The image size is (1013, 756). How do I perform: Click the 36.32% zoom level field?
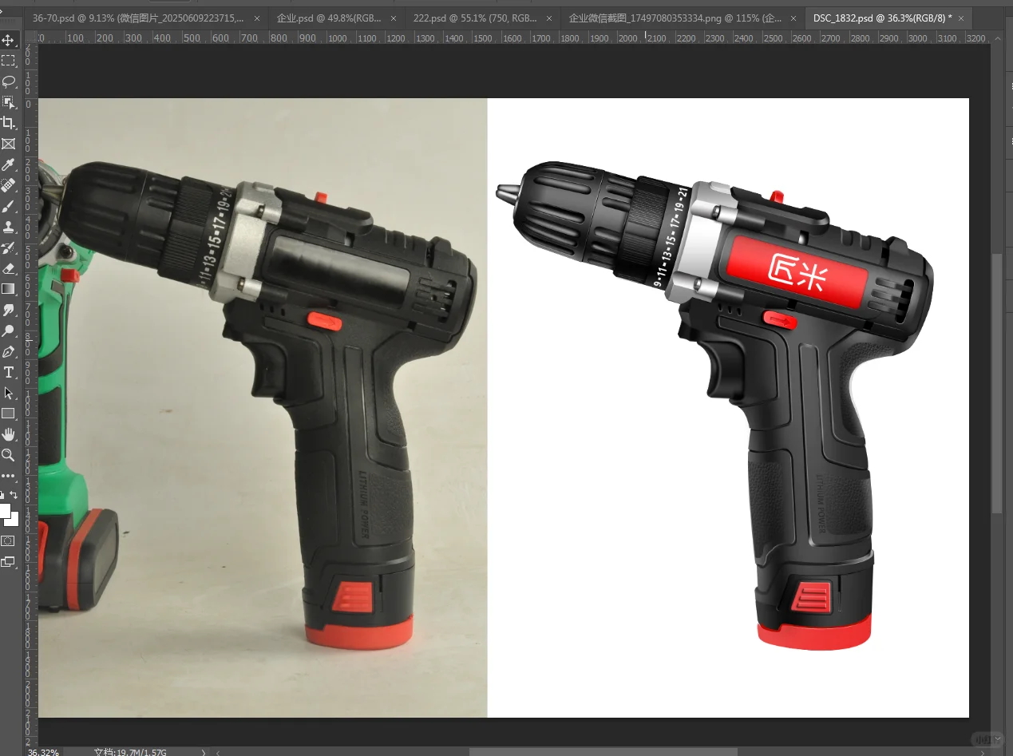pyautogui.click(x=43, y=751)
